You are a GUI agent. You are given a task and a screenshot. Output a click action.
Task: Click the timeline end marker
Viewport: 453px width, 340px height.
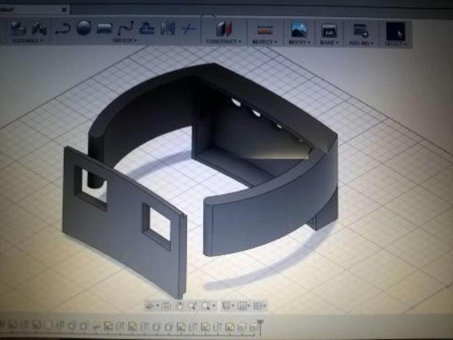[x=260, y=326]
